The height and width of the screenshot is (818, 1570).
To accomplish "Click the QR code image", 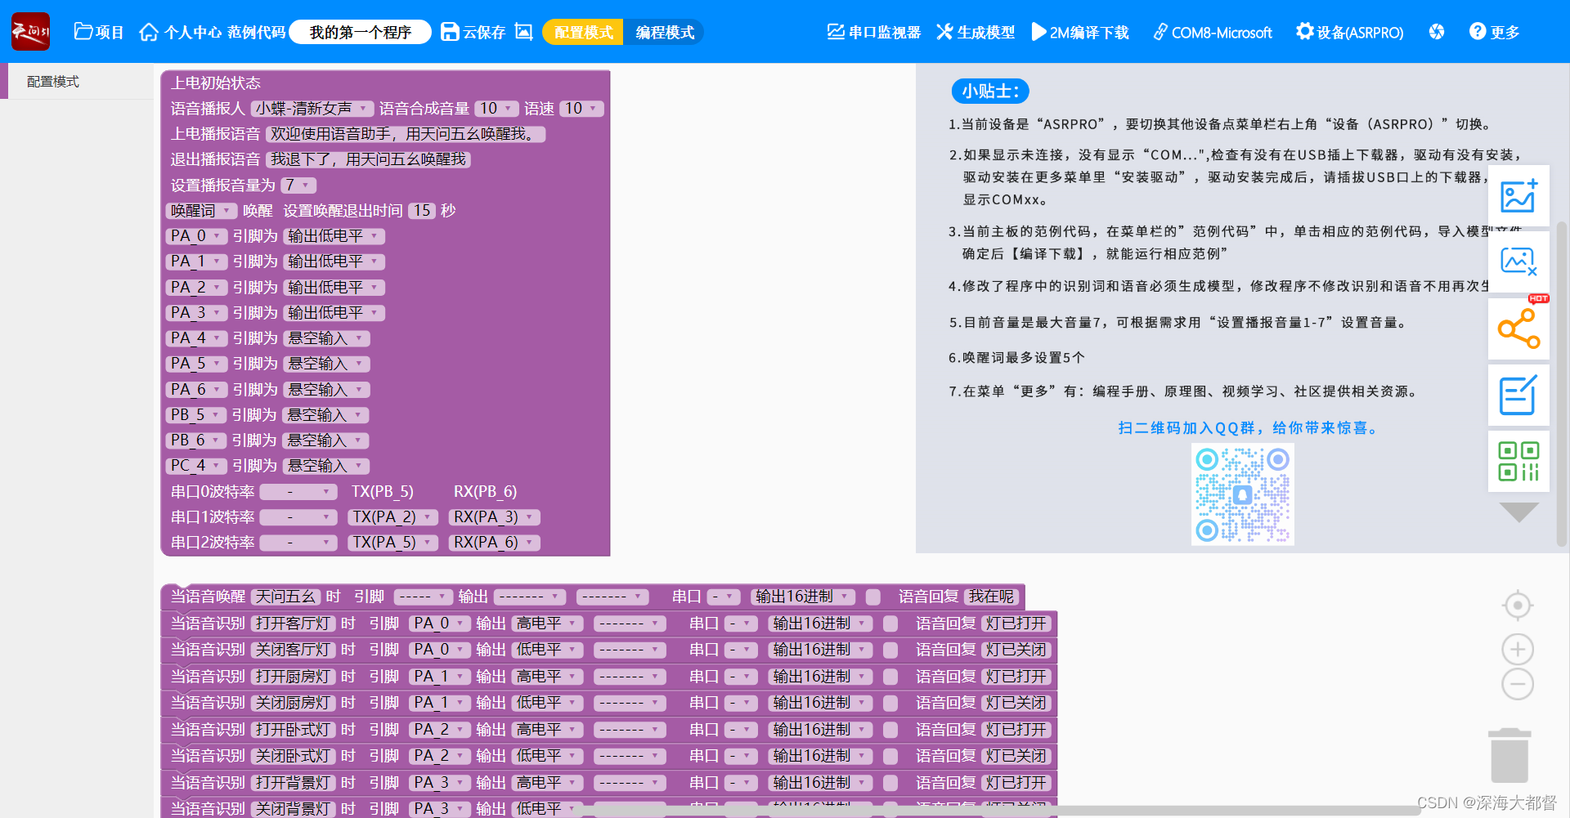I will point(1243,494).
